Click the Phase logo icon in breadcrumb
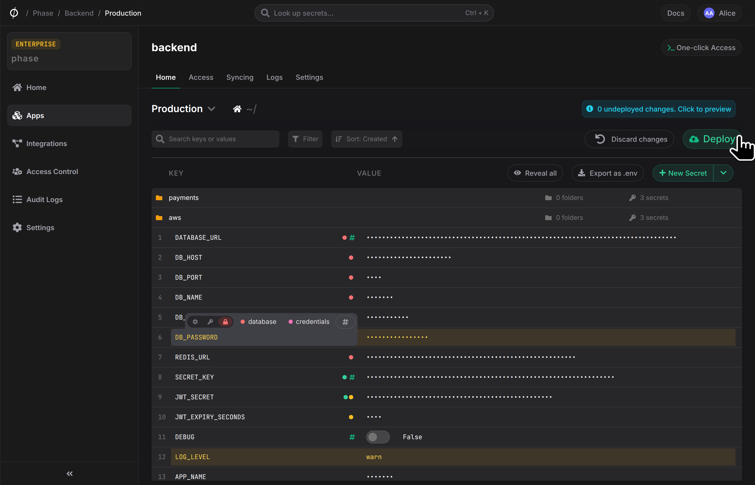Viewport: 755px width, 485px height. point(14,13)
